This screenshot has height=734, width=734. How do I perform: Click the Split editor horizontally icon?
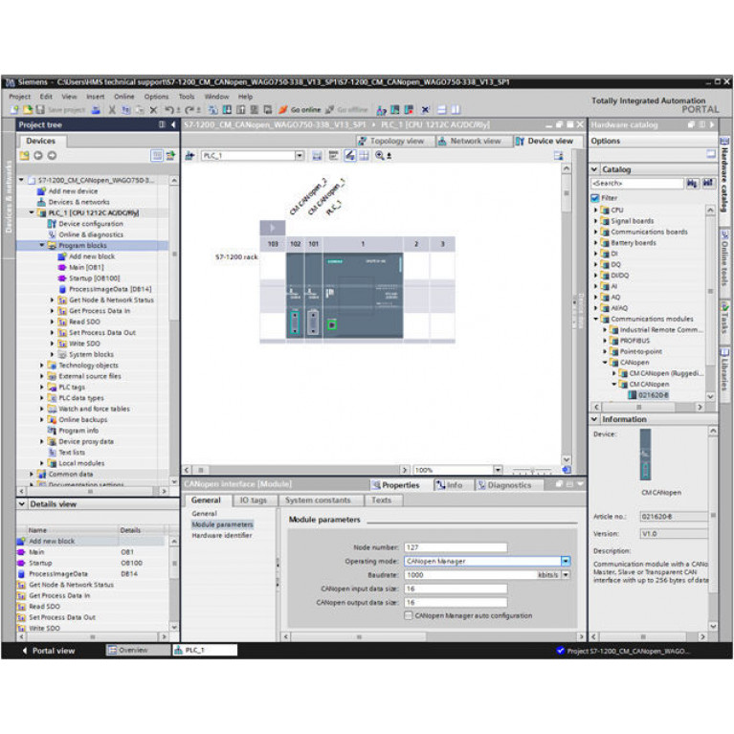tap(441, 110)
